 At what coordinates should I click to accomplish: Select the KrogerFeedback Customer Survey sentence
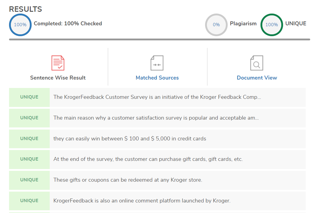pyautogui.click(x=157, y=97)
